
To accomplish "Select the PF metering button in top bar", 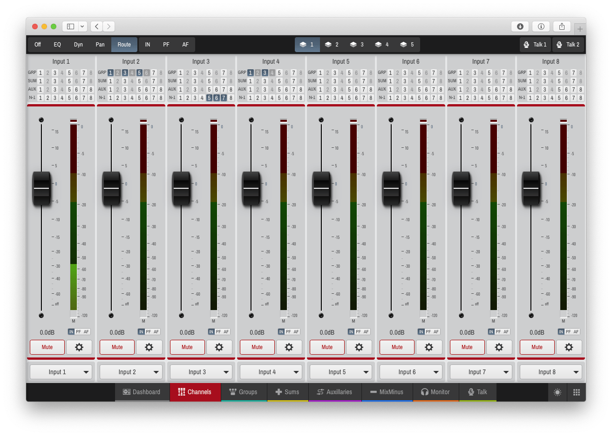I will point(166,45).
